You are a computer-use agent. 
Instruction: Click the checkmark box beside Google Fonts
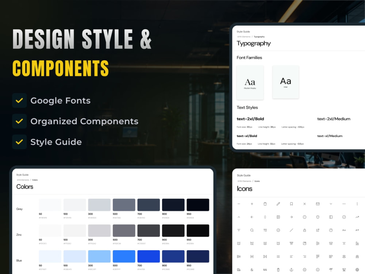(x=20, y=100)
